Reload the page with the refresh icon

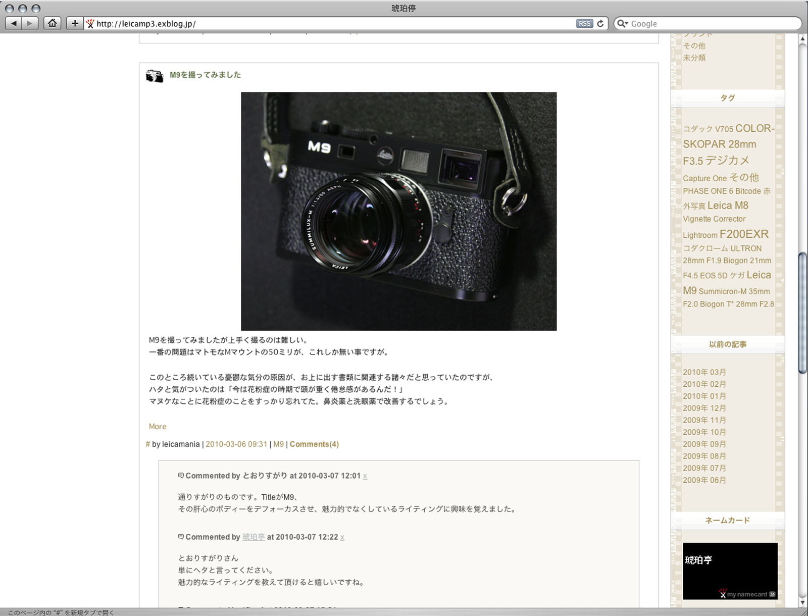[x=600, y=24]
